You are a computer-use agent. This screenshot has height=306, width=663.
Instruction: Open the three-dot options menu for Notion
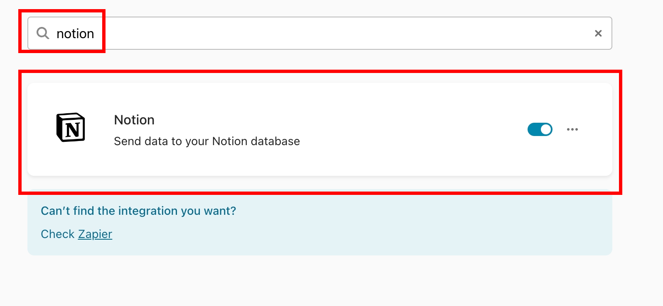coord(572,129)
